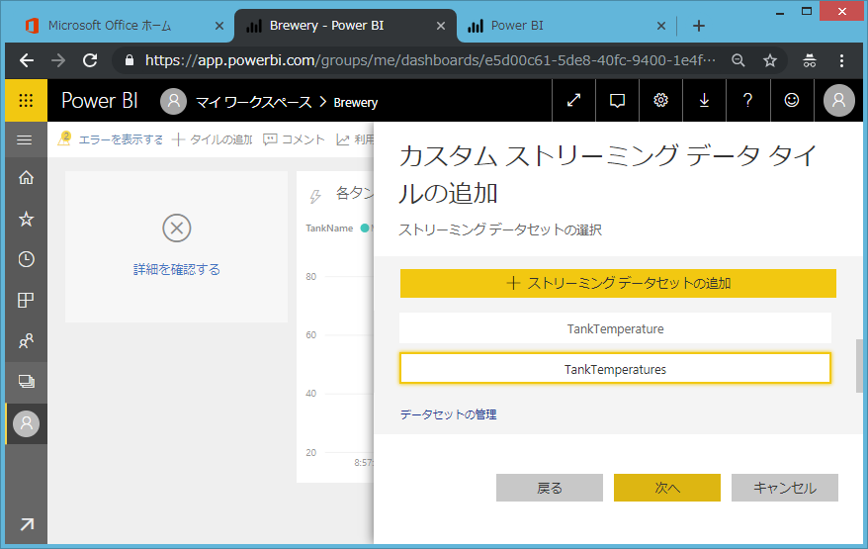Image resolution: width=868 pixels, height=549 pixels.
Task: Click ストリーミング データセットの追加 button
Action: coord(618,283)
